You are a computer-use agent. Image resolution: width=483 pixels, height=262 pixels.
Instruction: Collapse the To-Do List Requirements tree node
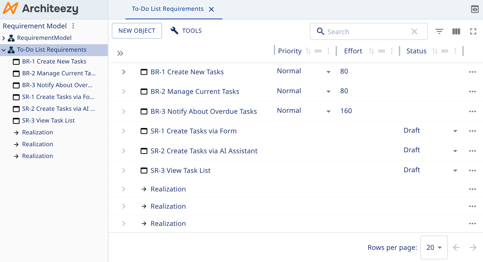point(3,50)
